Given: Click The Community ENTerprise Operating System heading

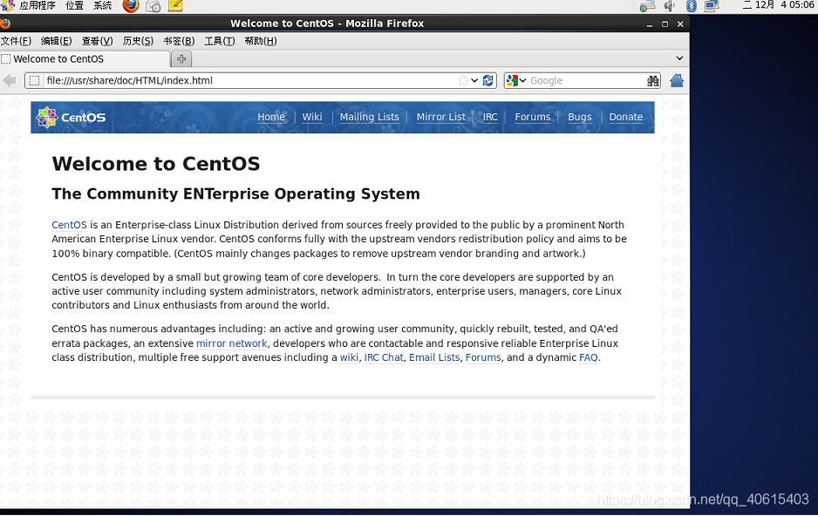Looking at the screenshot, I should 235,193.
